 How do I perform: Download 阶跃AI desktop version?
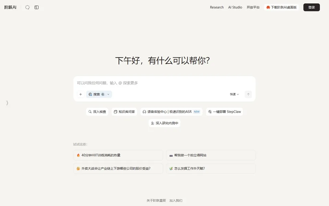click(x=281, y=7)
